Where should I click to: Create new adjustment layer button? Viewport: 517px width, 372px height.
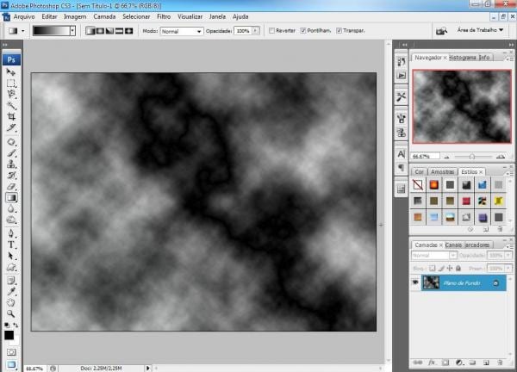[x=459, y=363]
